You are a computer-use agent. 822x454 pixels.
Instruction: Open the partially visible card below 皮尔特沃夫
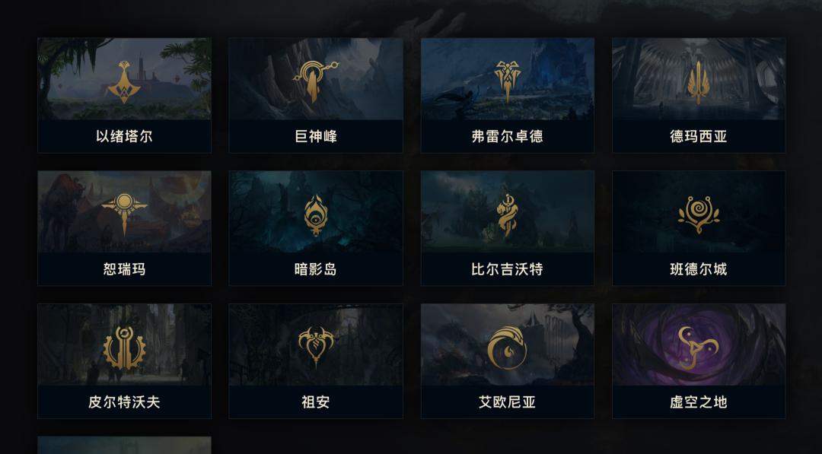tap(124, 445)
